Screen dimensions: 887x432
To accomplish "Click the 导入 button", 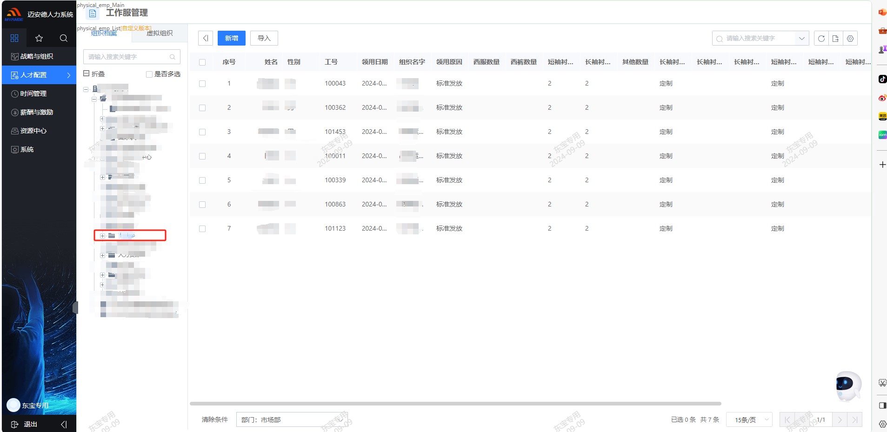I will coord(264,38).
